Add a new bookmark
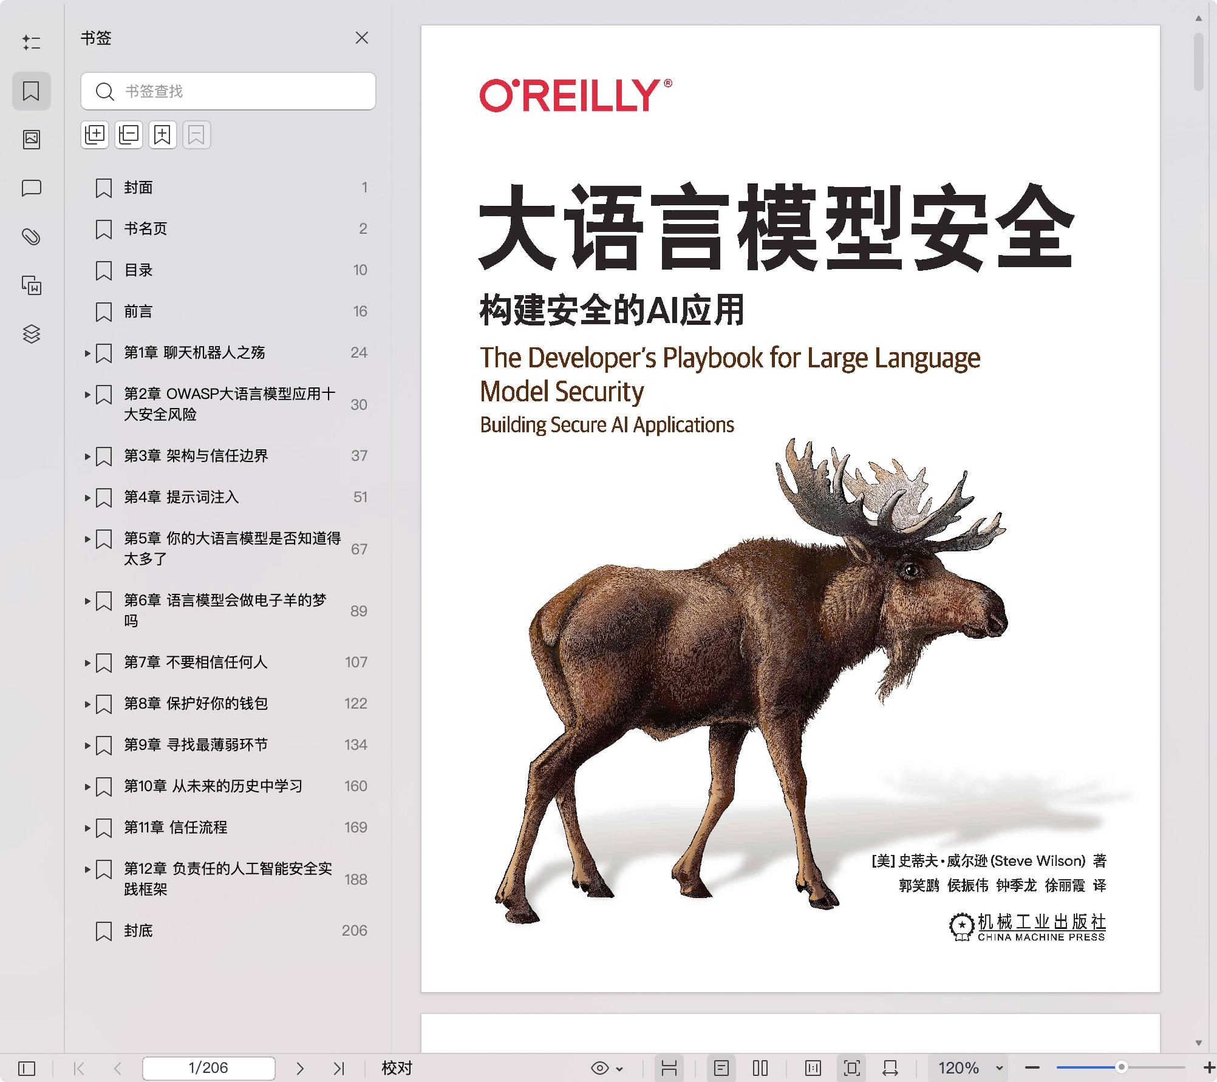The image size is (1217, 1082). pos(162,135)
